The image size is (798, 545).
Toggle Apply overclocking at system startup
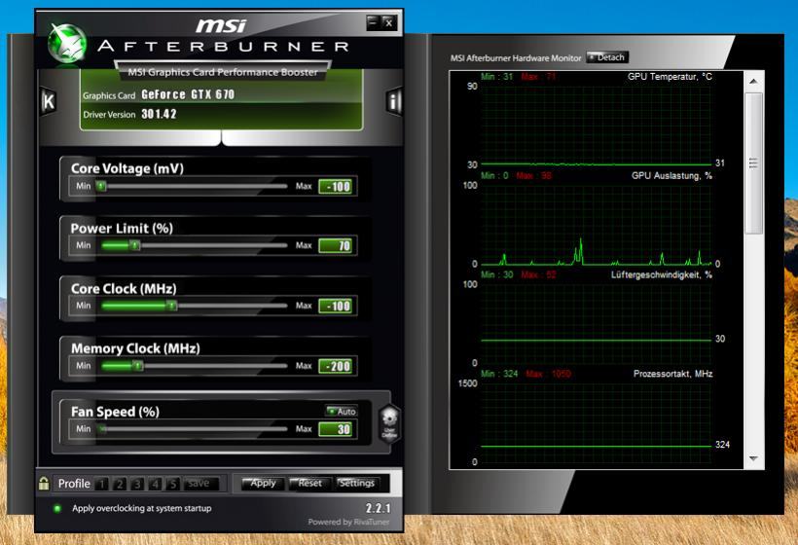pos(57,508)
